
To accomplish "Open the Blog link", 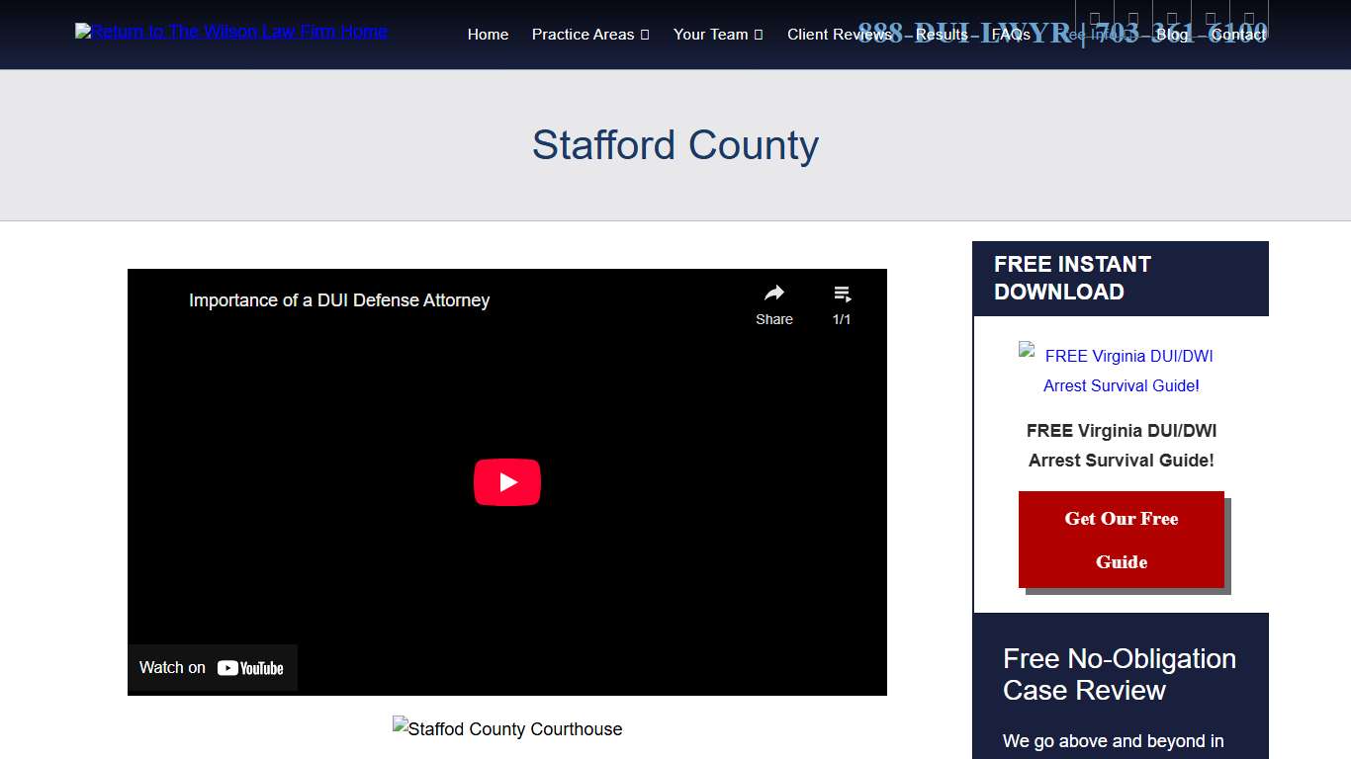I will (x=1172, y=34).
